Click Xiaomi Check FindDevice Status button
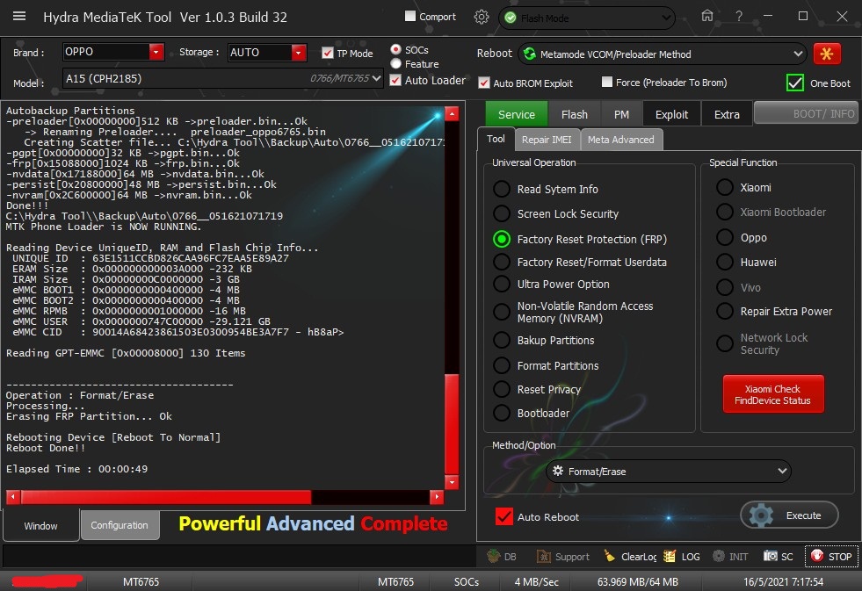The width and height of the screenshot is (862, 591). click(x=773, y=395)
